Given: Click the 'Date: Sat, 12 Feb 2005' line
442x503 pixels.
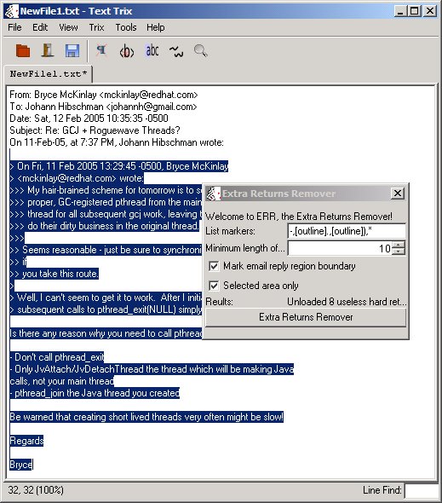Looking at the screenshot, I should [x=89, y=119].
